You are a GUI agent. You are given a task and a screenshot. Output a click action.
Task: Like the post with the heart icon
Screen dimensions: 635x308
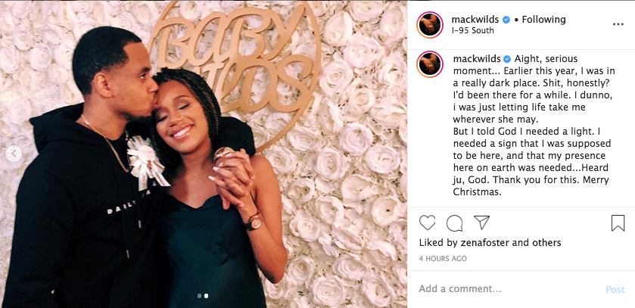[x=428, y=223]
